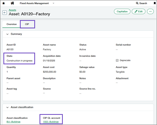Click the Asset cost value $250,000.00

[x=49, y=72]
